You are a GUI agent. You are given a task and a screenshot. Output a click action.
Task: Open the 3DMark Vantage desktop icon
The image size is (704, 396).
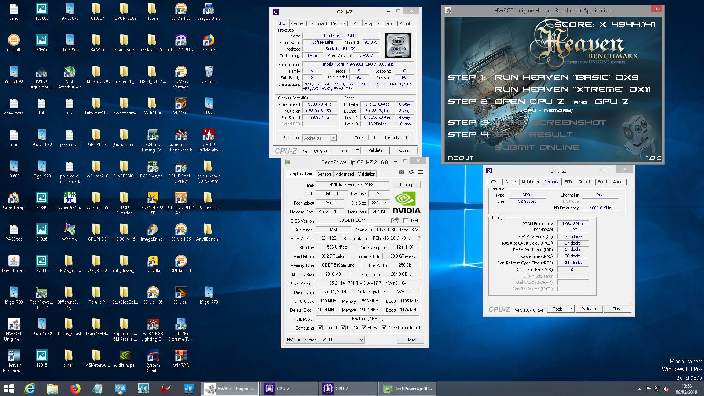pos(181,77)
